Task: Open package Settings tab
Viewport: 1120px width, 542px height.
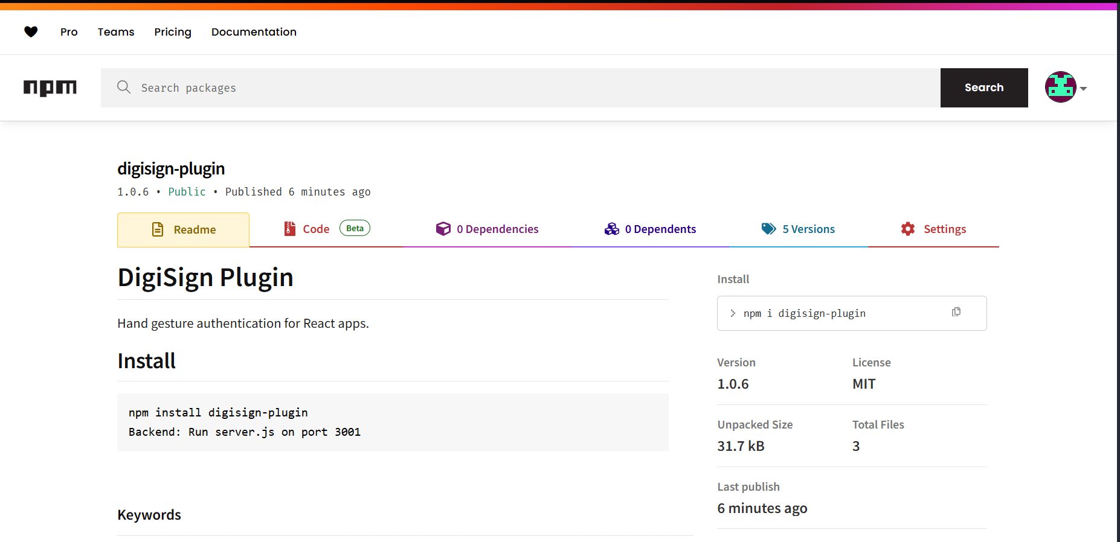Action: point(933,229)
